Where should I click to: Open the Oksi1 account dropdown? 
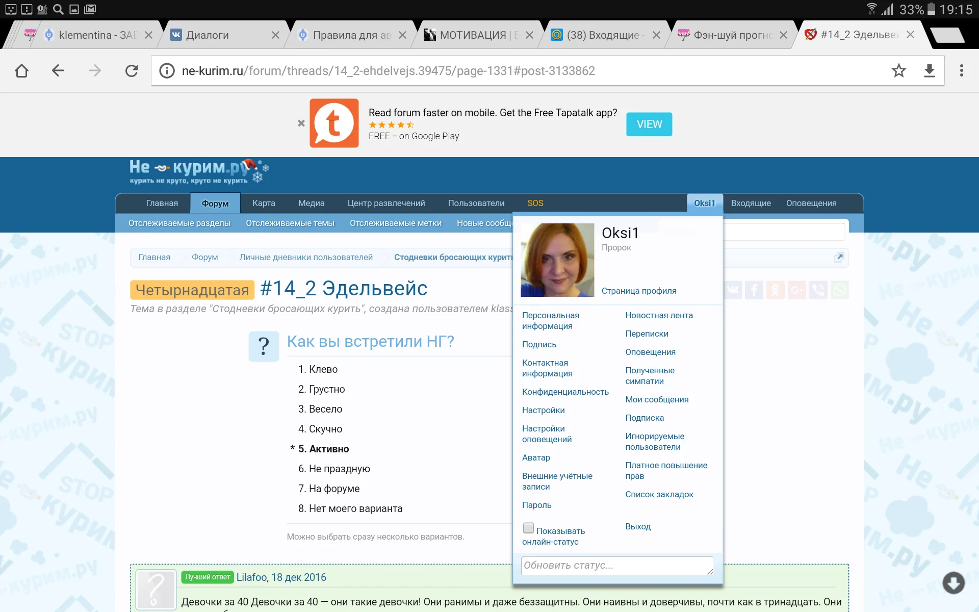pyautogui.click(x=704, y=203)
